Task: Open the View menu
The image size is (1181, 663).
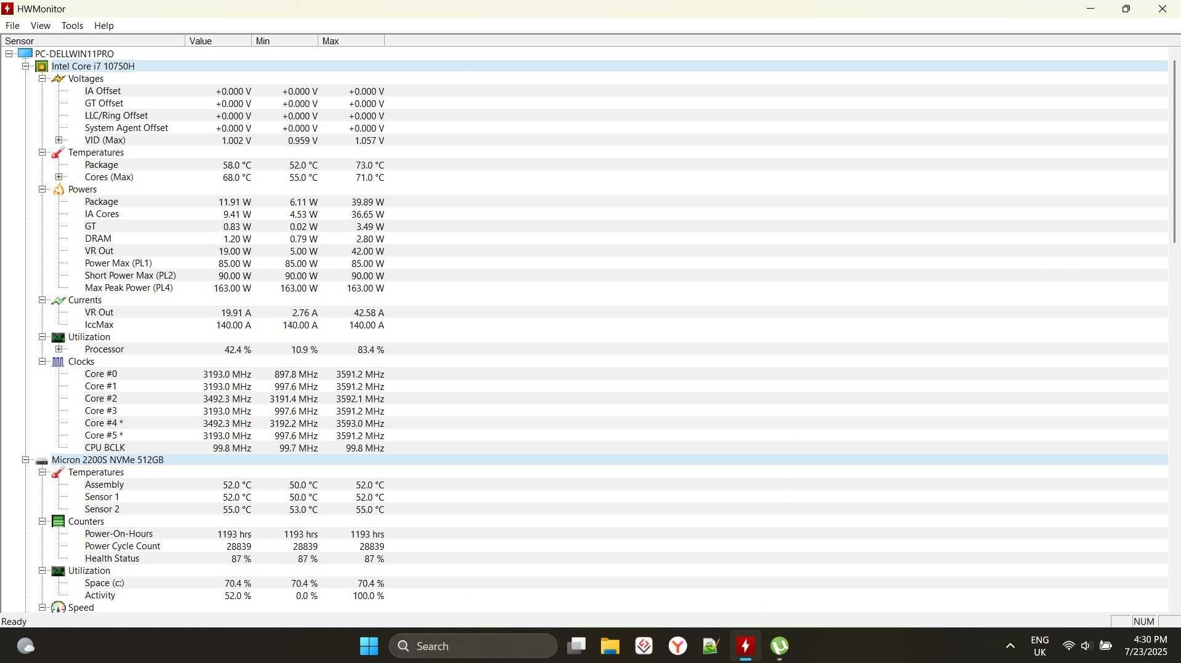Action: pos(41,25)
